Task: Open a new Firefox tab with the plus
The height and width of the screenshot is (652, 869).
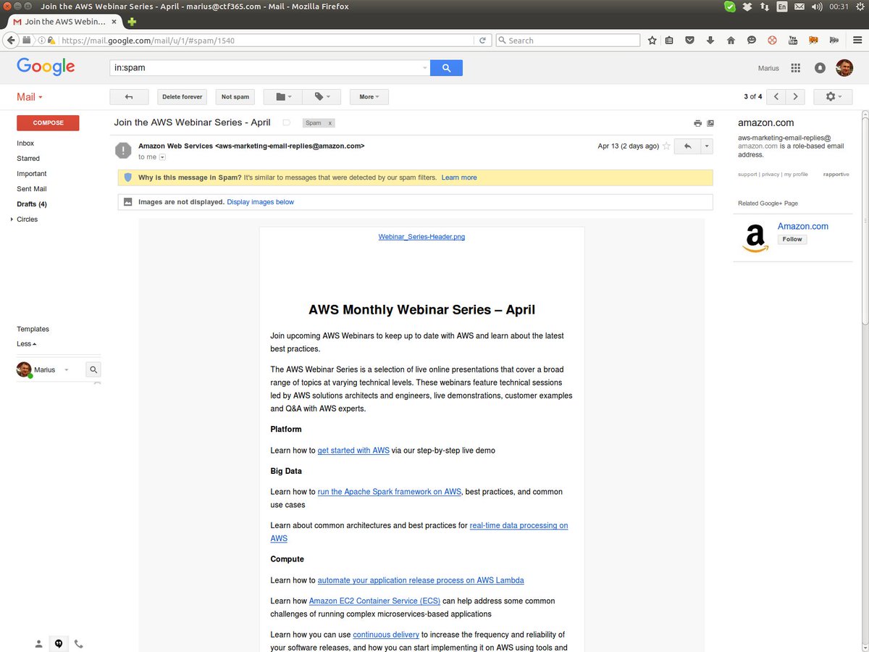Action: point(132,22)
